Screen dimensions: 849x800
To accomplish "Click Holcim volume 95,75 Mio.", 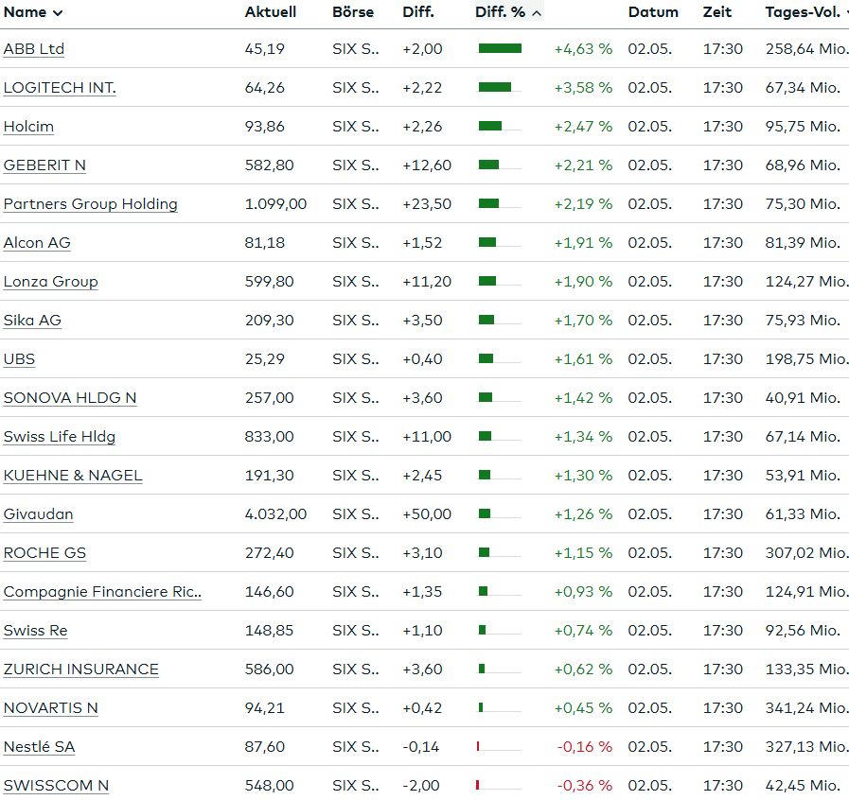I will tap(803, 127).
